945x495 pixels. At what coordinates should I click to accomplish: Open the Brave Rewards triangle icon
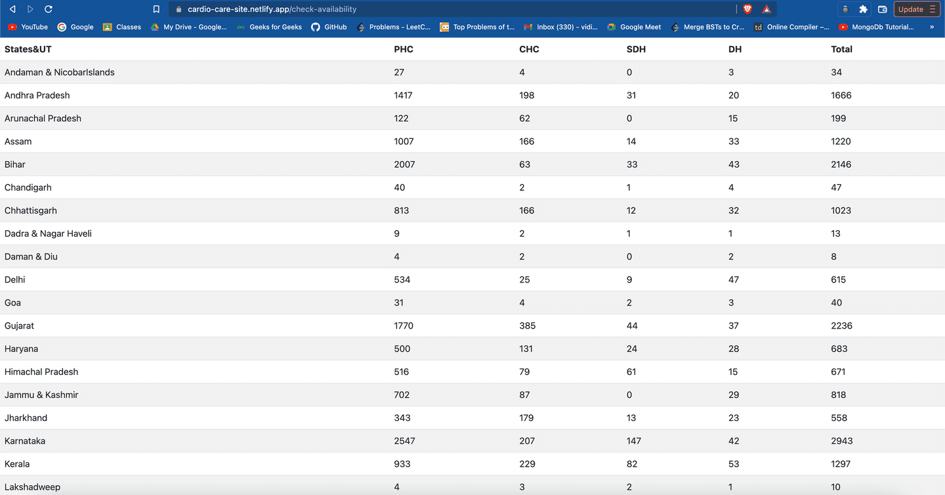pyautogui.click(x=766, y=9)
